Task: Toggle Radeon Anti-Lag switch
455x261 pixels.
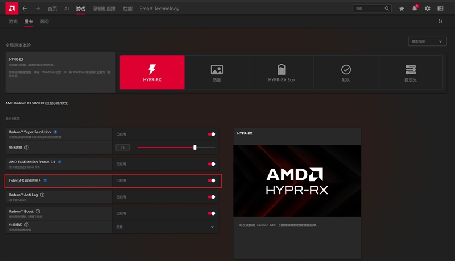Action: [x=212, y=197]
